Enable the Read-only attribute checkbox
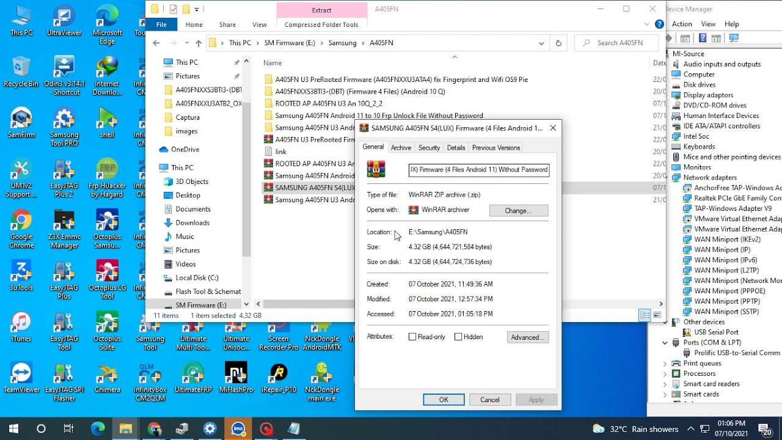Image resolution: width=782 pixels, height=440 pixels. point(412,337)
